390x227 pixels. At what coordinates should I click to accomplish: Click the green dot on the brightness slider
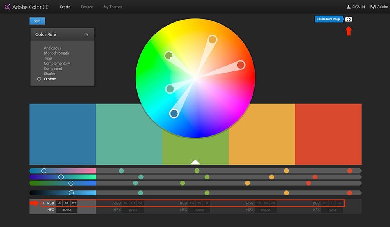point(207,193)
